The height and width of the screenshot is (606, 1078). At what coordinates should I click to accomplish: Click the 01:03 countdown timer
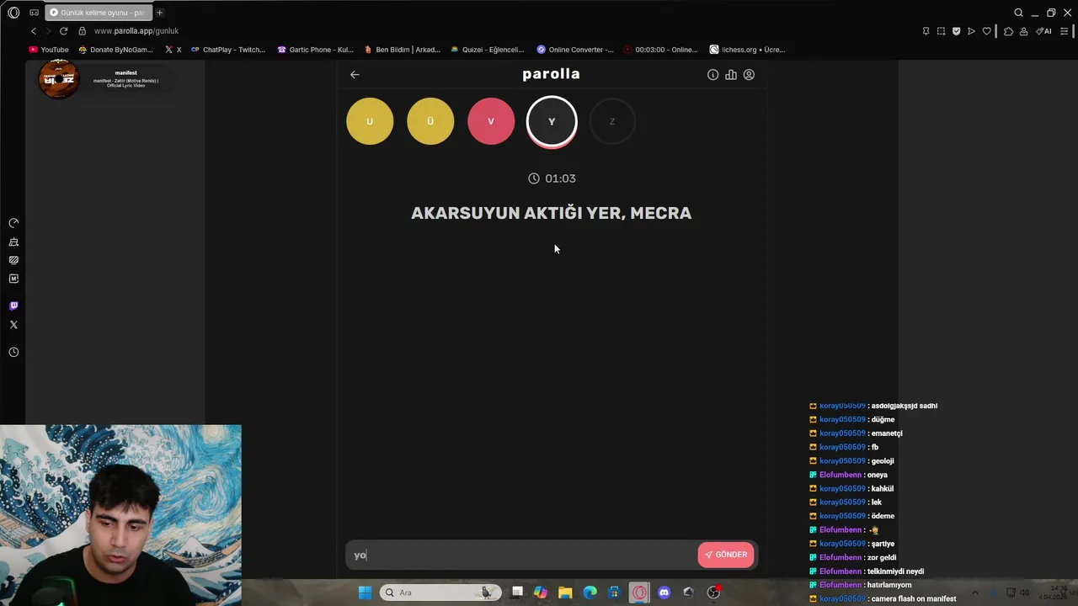click(x=552, y=178)
